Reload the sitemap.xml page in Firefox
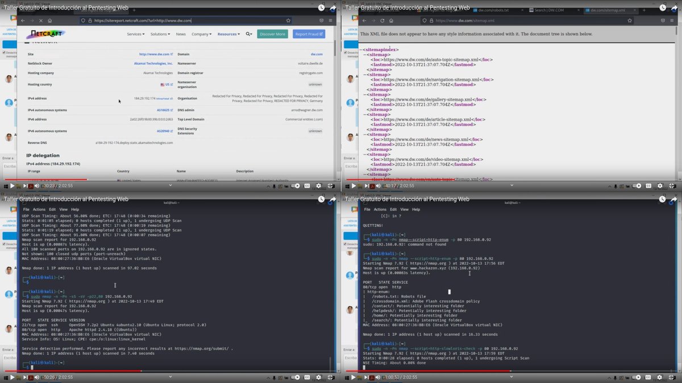The image size is (682, 383). pos(382,19)
